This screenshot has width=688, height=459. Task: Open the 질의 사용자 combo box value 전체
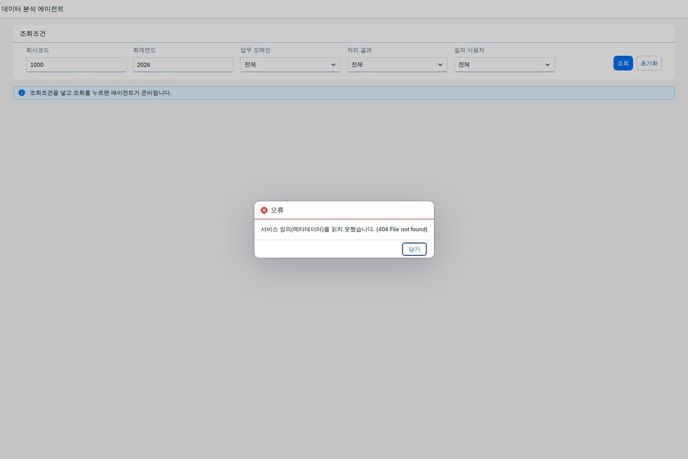504,64
